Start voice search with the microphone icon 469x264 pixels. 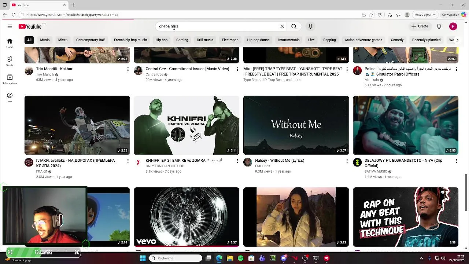tap(310, 26)
